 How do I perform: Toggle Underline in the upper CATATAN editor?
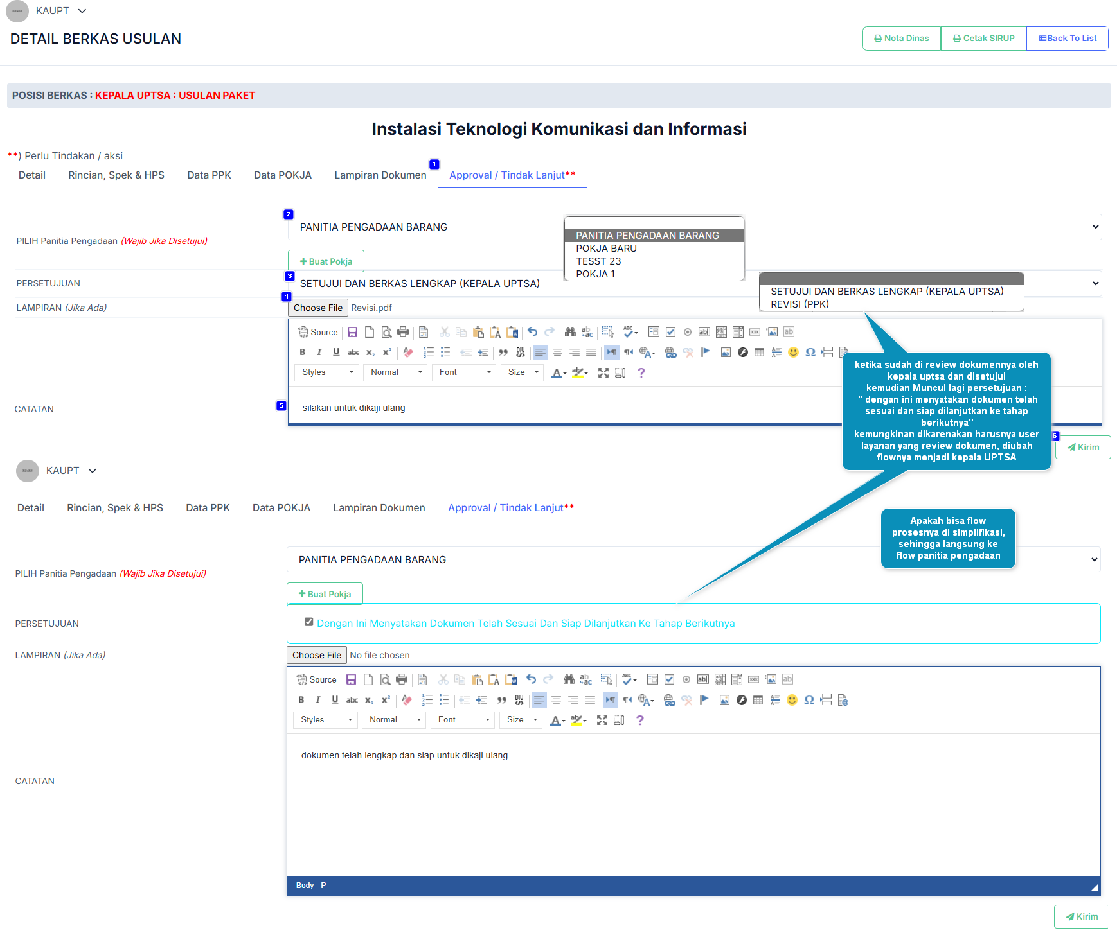point(336,352)
